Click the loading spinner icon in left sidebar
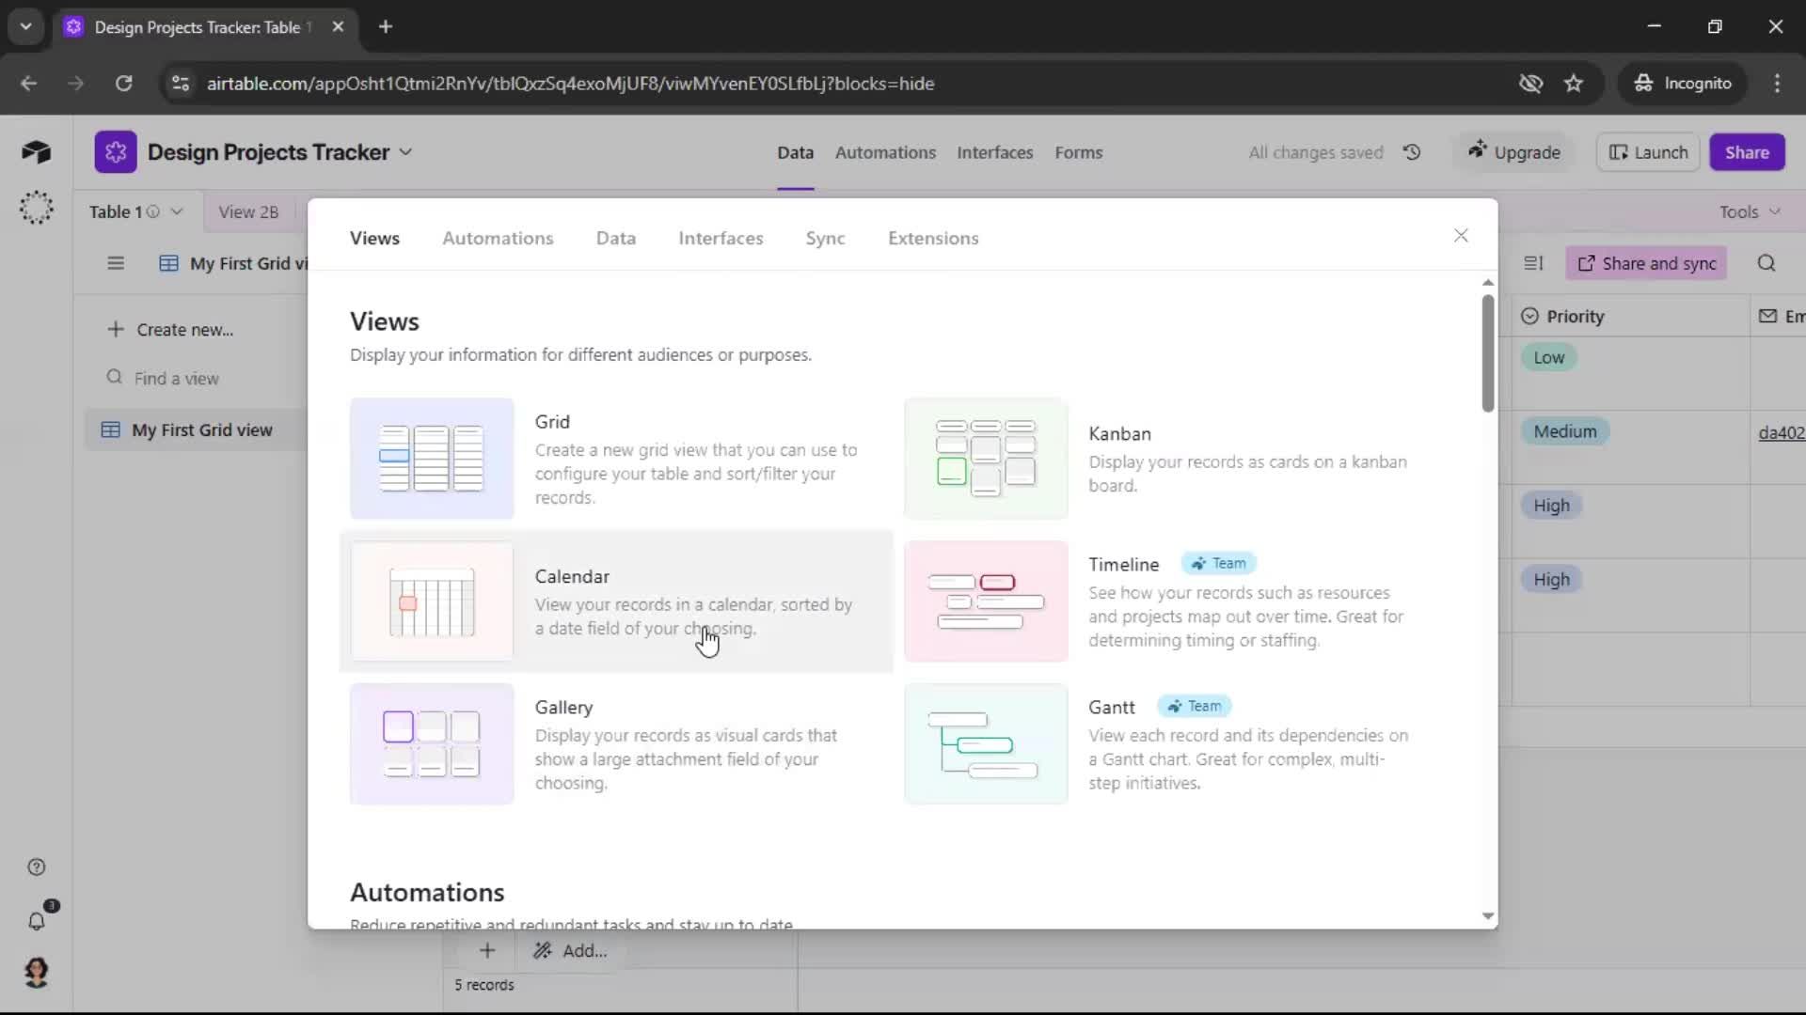Image resolution: width=1806 pixels, height=1015 pixels. [37, 208]
